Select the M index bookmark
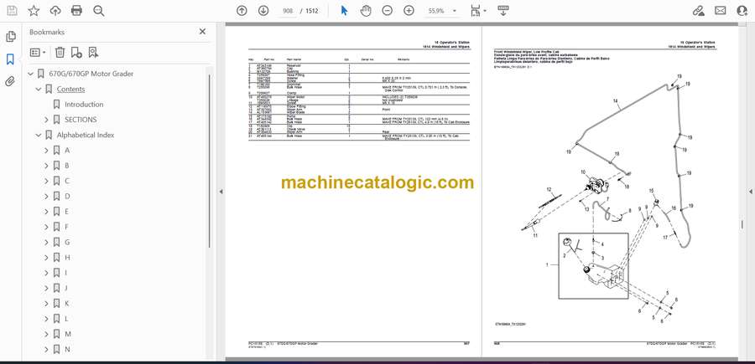This screenshot has width=755, height=364. point(68,334)
